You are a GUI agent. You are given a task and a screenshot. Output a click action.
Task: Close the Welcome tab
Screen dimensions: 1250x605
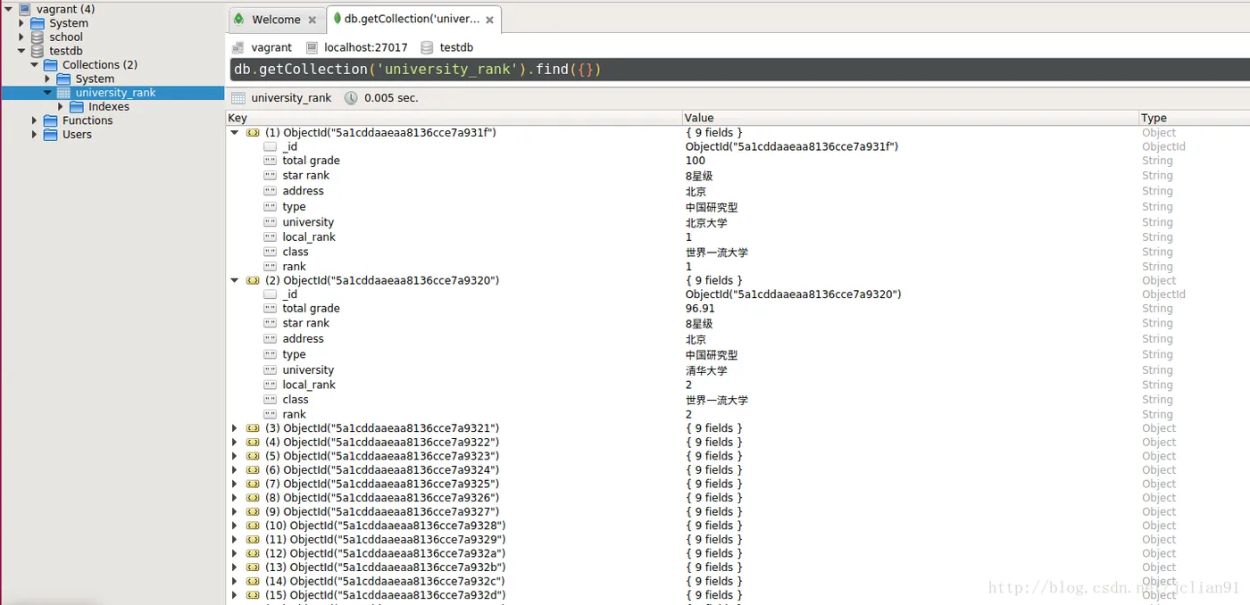[312, 20]
